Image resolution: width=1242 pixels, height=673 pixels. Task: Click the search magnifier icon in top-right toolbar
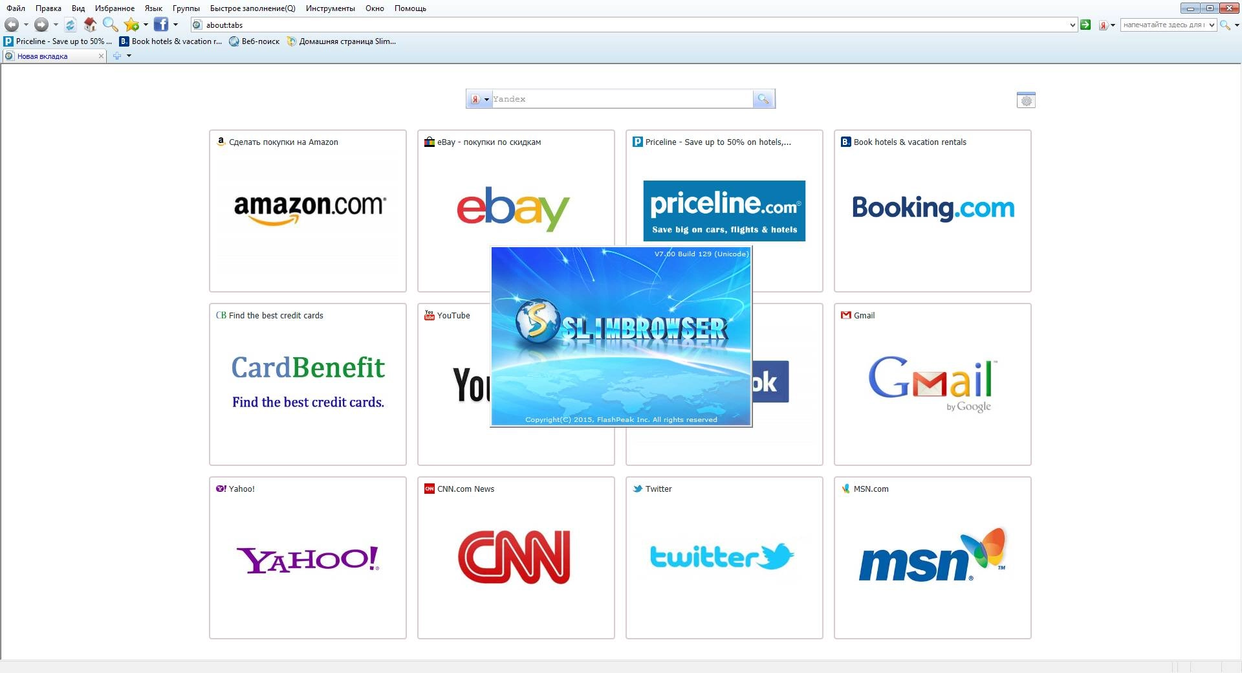click(1225, 25)
